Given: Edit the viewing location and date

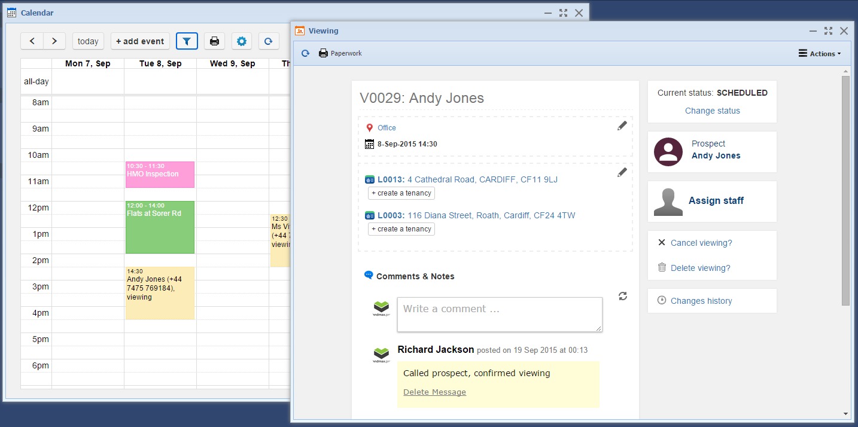Looking at the screenshot, I should point(622,126).
